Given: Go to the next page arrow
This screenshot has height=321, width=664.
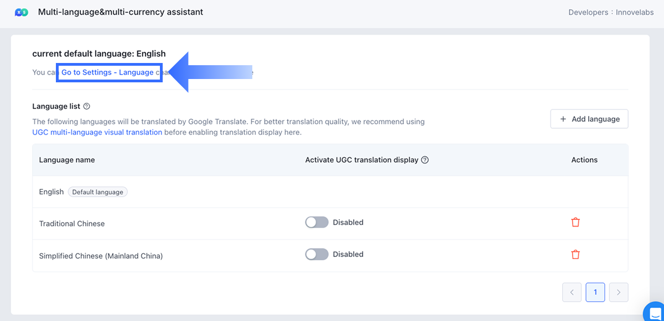Looking at the screenshot, I should pyautogui.click(x=619, y=292).
